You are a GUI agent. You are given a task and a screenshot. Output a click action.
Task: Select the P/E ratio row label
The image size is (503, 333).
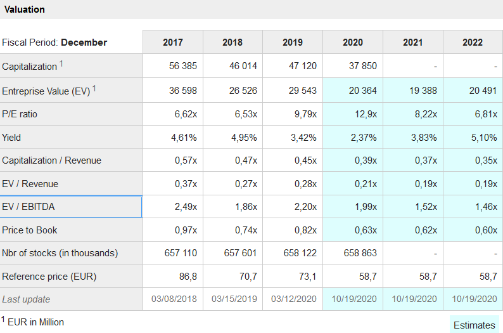20,114
